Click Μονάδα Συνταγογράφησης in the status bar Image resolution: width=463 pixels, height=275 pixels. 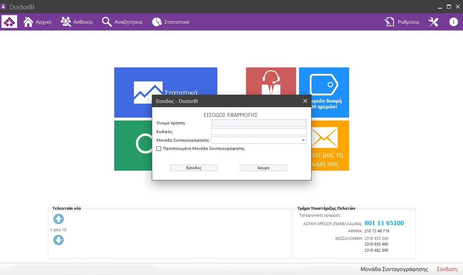tap(394, 269)
